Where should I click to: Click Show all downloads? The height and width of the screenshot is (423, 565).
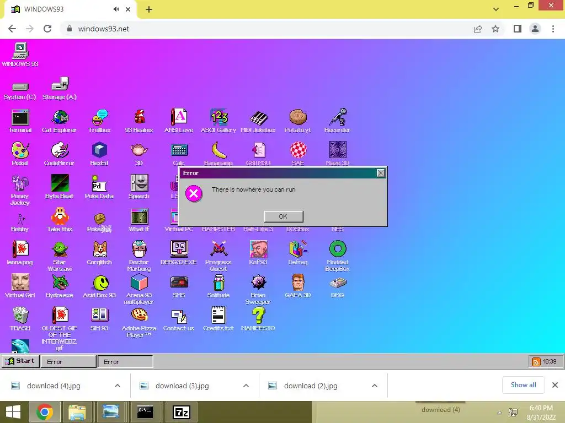[x=524, y=385]
